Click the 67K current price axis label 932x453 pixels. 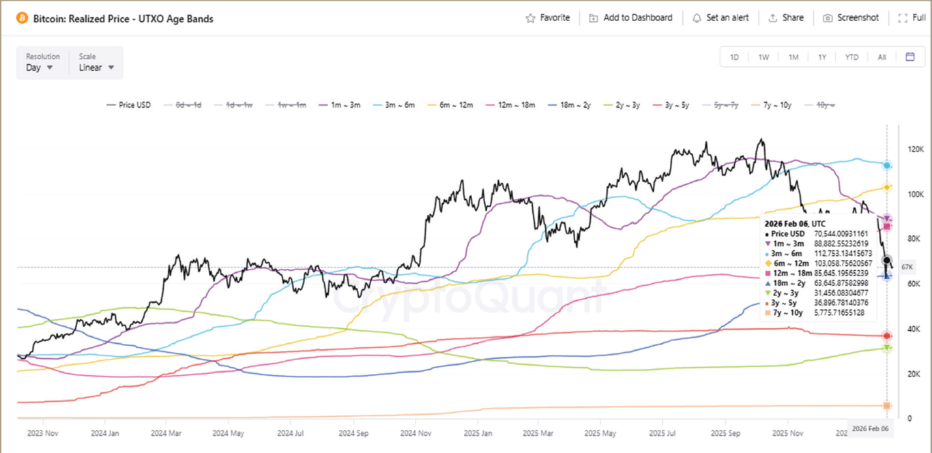tap(907, 267)
